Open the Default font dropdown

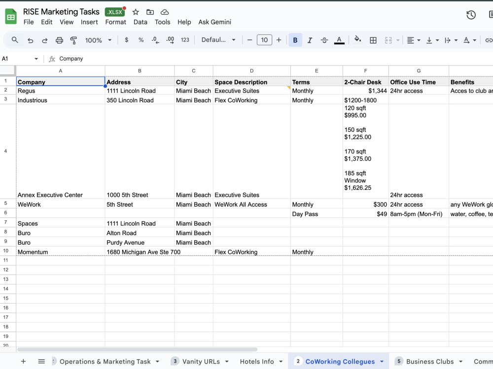pos(218,40)
